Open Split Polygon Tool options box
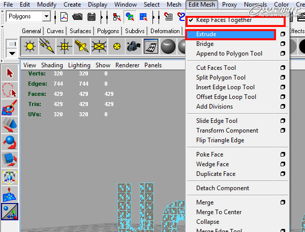The image size is (305, 232). point(283,78)
